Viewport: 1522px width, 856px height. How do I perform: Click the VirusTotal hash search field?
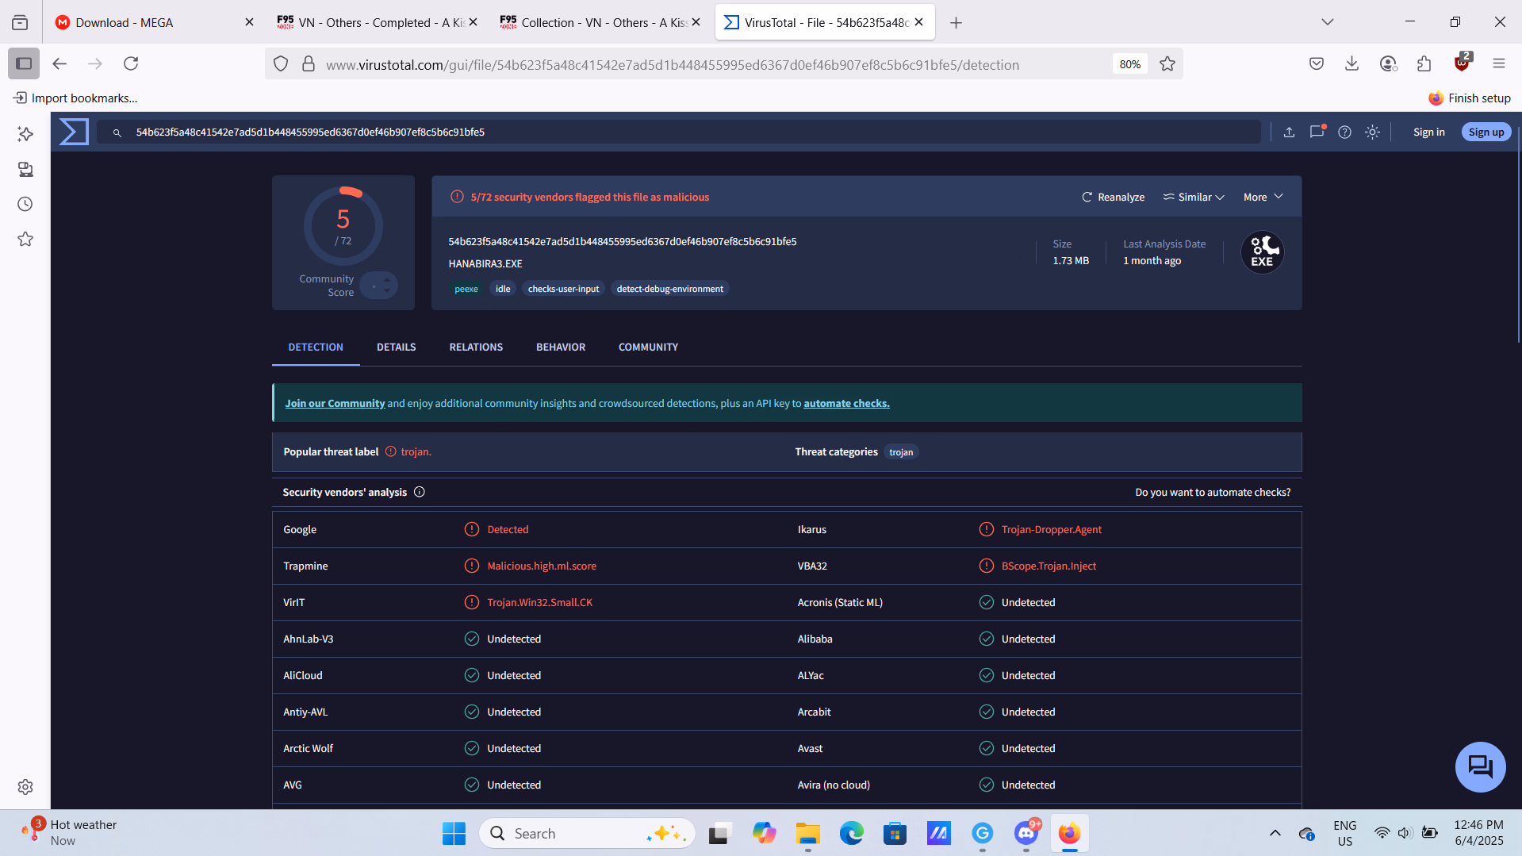[679, 132]
